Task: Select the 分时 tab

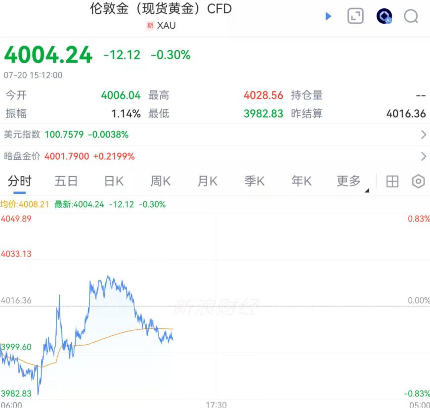Action: pyautogui.click(x=19, y=181)
